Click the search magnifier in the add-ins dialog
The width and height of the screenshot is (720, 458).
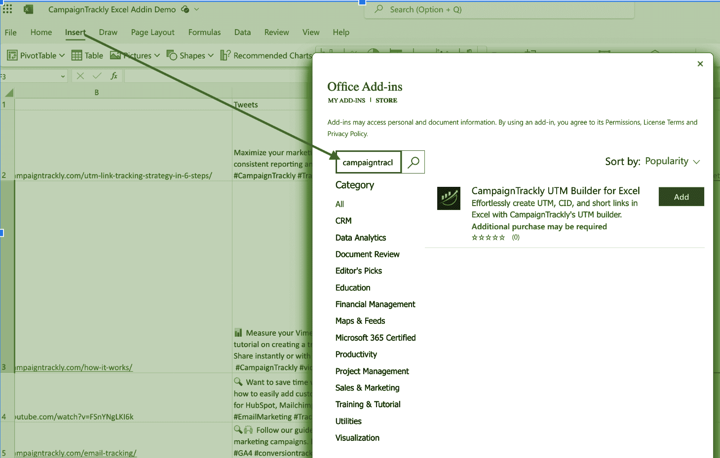(x=413, y=162)
